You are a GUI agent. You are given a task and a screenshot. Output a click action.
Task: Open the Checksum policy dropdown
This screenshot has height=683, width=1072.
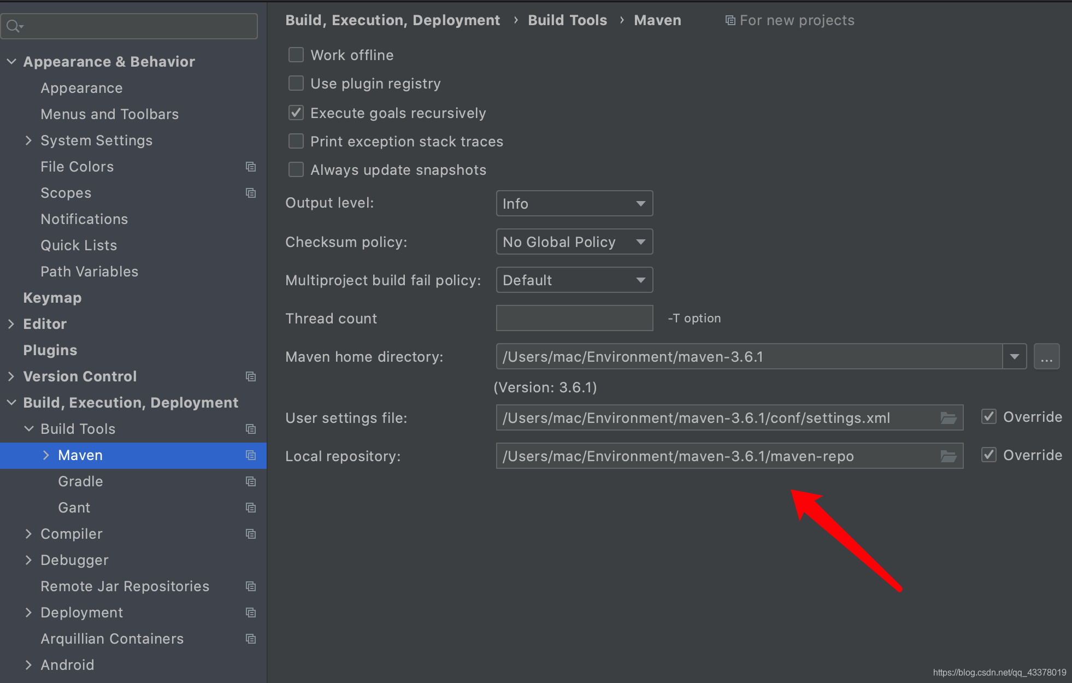tap(574, 242)
